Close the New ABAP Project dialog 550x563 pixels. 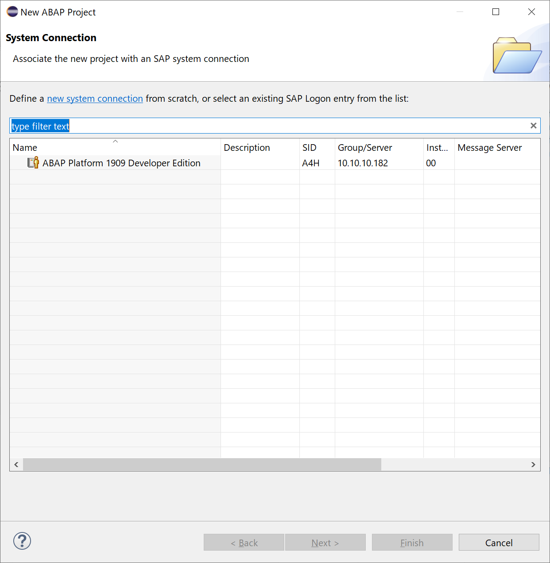click(532, 12)
